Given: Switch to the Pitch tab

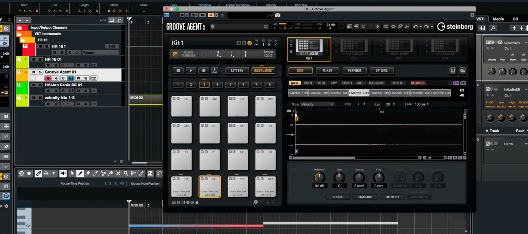Looking at the screenshot, I should coord(308,83).
